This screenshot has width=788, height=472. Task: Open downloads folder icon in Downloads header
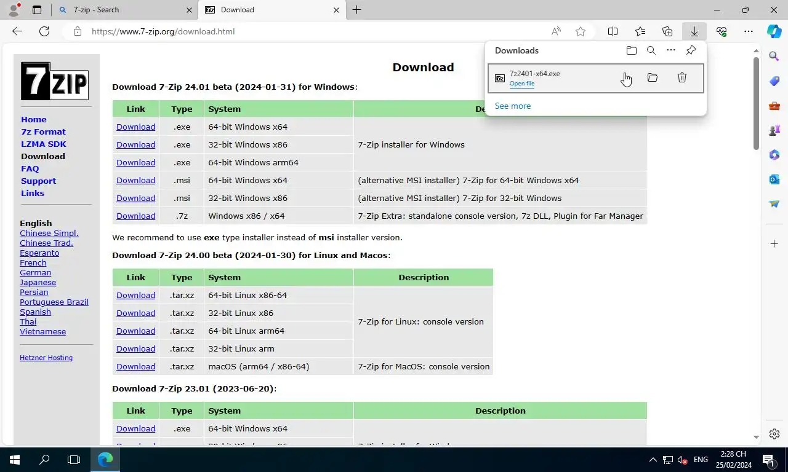click(x=632, y=50)
